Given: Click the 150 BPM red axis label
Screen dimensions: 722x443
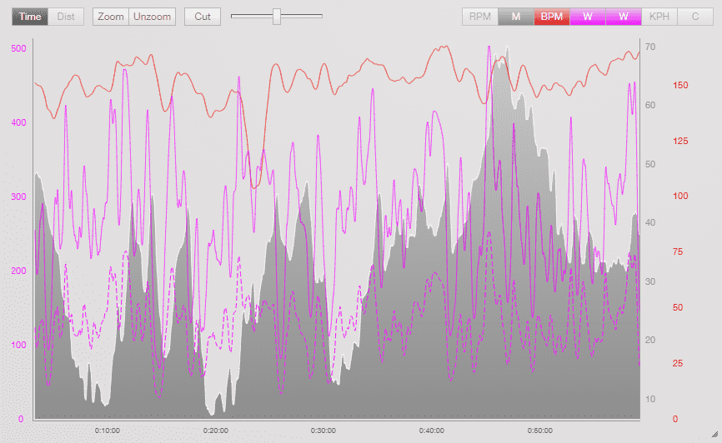Looking at the screenshot, I should (x=680, y=85).
